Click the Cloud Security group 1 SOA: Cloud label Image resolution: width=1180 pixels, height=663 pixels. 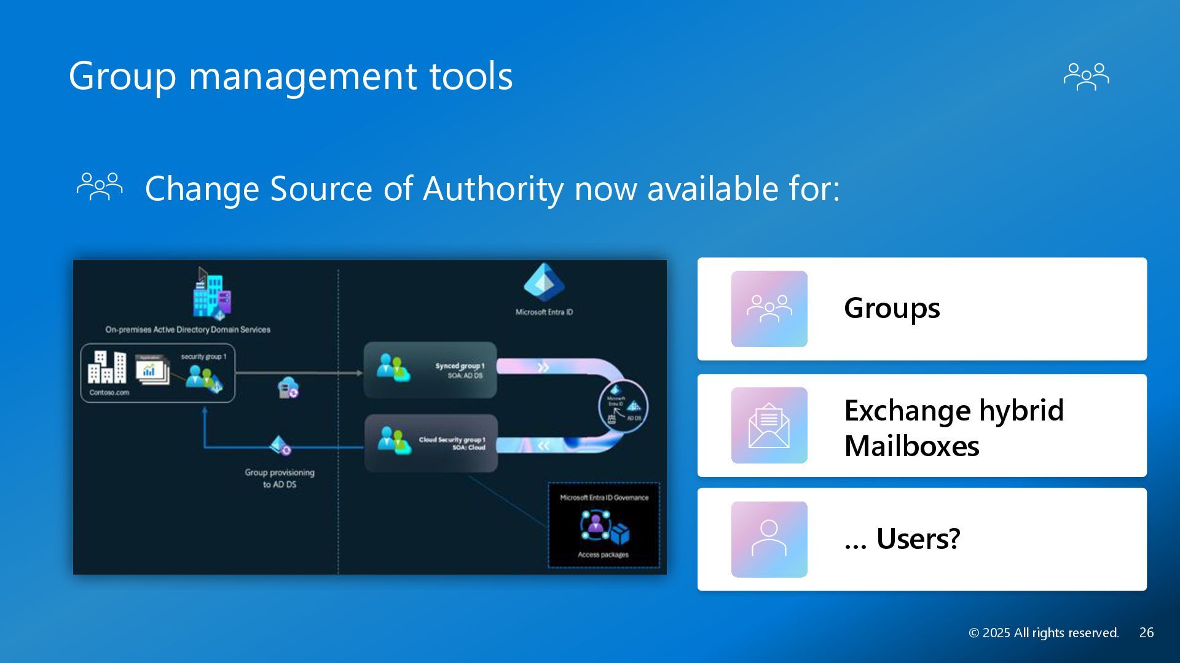(452, 443)
